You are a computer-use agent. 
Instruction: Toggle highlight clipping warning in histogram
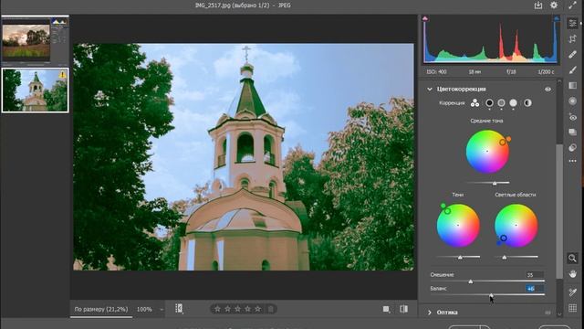[557, 18]
